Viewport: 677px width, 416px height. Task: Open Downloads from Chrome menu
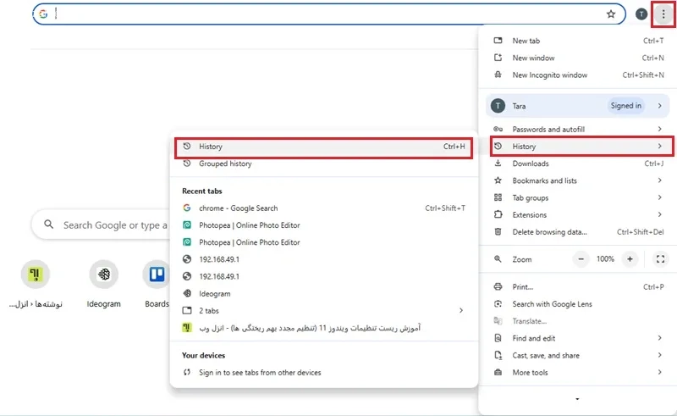(x=531, y=164)
